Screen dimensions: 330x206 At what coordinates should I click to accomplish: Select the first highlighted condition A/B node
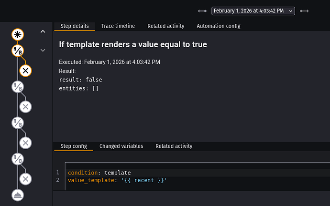[18, 50]
